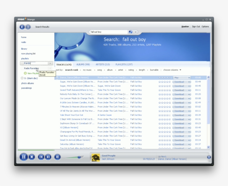Viewport: 228px width, 186px height.
Task: Click the globe search button
Action: [x=131, y=32]
